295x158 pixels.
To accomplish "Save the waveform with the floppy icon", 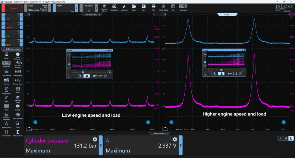I will coord(144,8).
